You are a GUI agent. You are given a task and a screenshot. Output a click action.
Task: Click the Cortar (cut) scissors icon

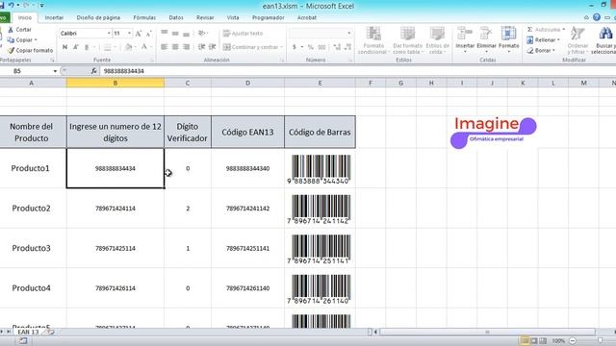(11, 30)
